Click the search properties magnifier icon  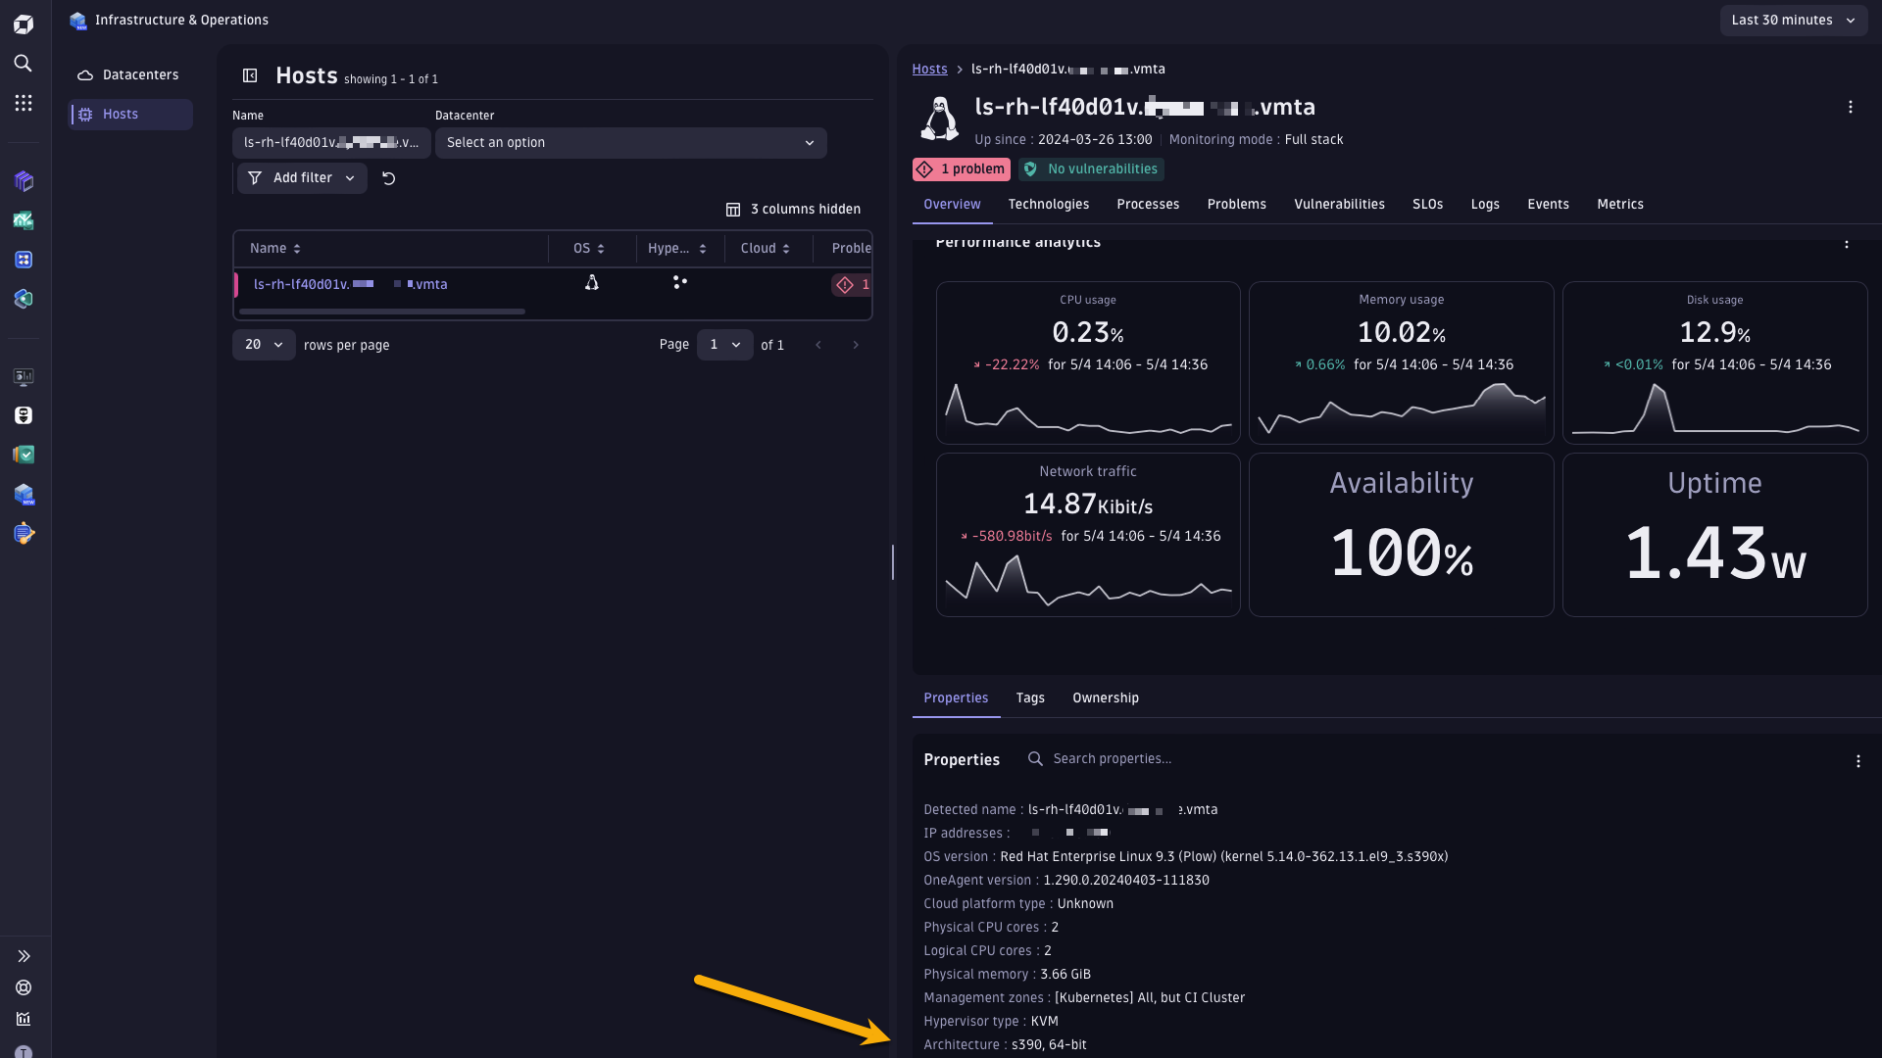coord(1035,758)
